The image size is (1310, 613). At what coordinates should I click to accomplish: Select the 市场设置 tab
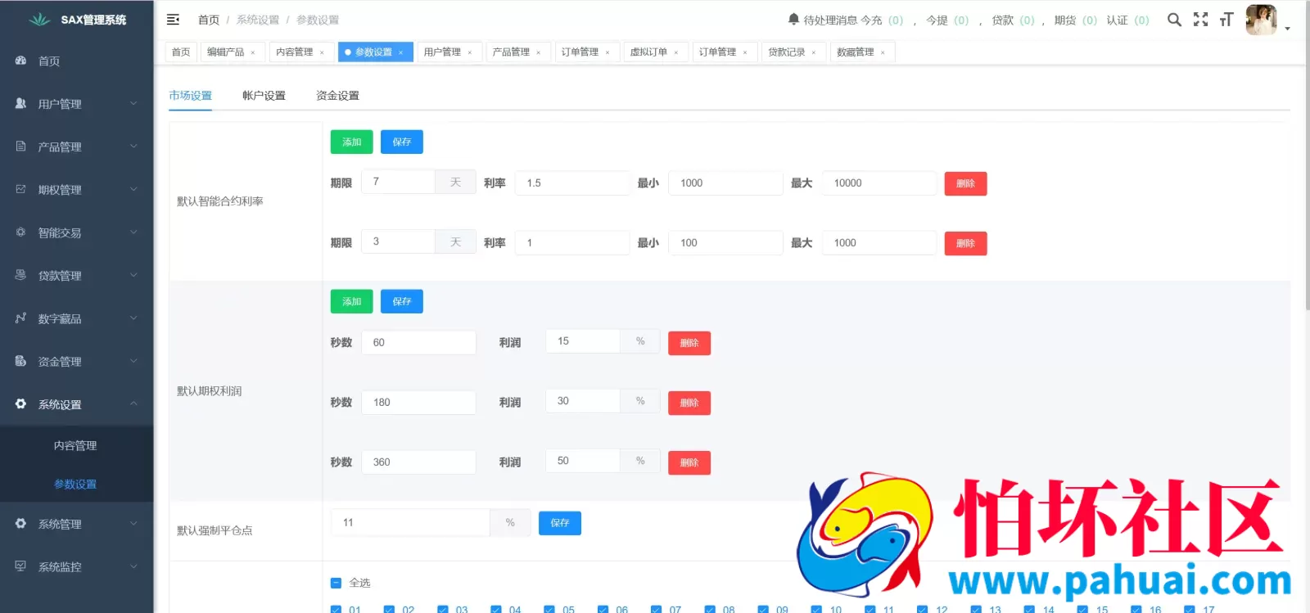click(x=190, y=96)
